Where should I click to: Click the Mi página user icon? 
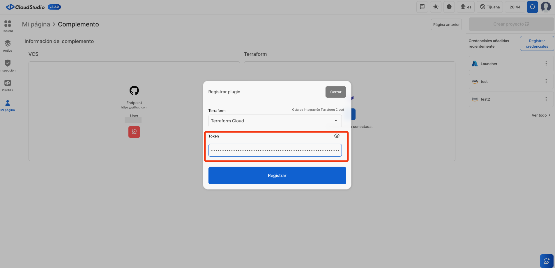(x=8, y=105)
